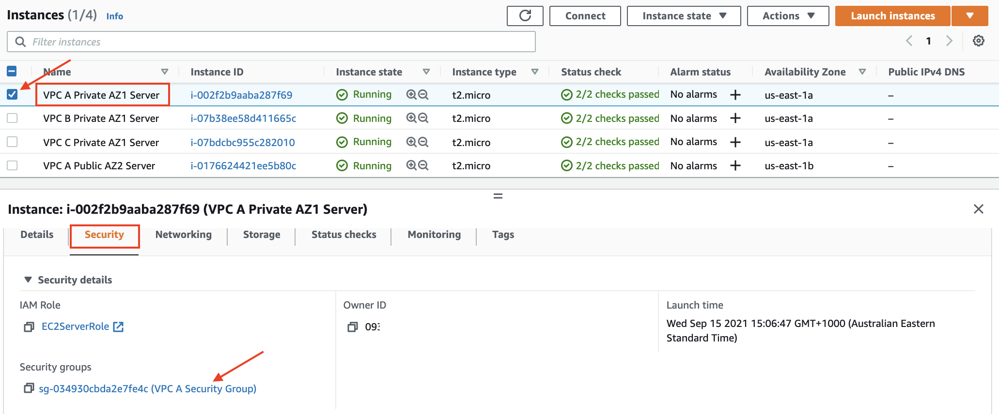Open the Instance state dropdown

point(684,16)
